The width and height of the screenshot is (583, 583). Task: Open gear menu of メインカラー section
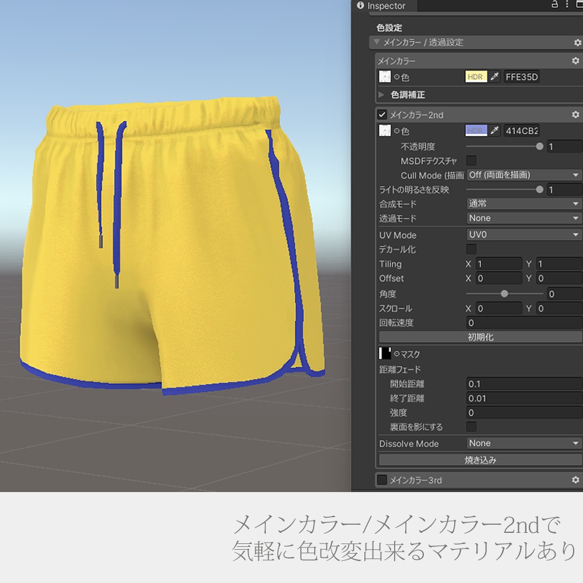tap(575, 61)
